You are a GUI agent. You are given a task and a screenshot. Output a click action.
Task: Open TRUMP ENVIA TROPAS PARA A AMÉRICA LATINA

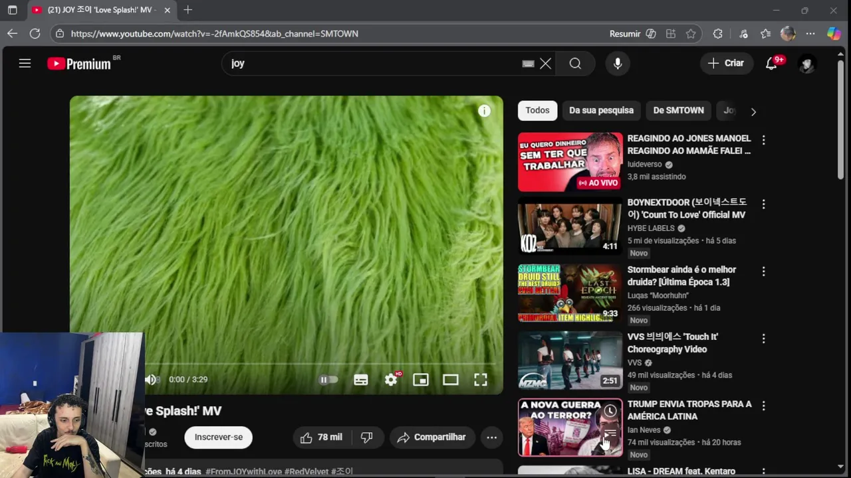689,410
